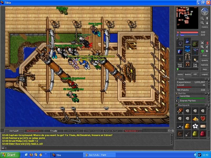The image size is (211, 158).
Task: Click the minimap compass rose
Action: (x=205, y=11)
